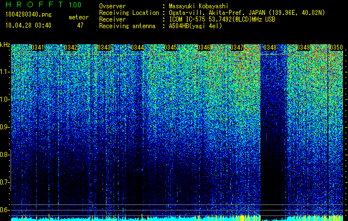Click the meteor count value 47
The image size is (348, 221).
pyautogui.click(x=80, y=25)
